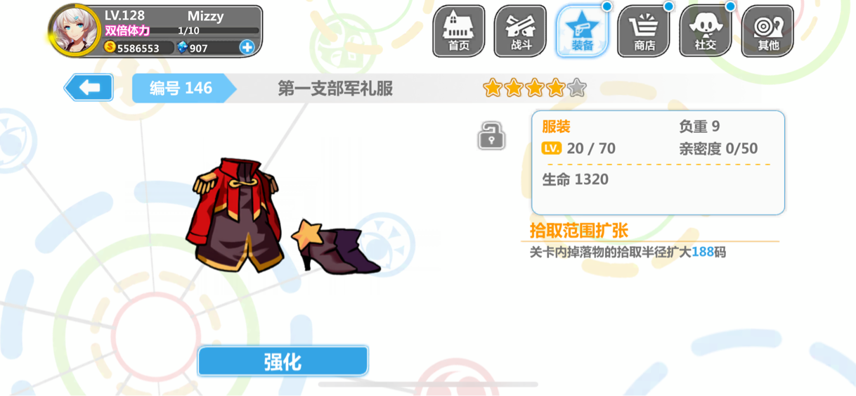This screenshot has width=856, height=396.
Task: Click the 强化 enhance button
Action: 283,362
